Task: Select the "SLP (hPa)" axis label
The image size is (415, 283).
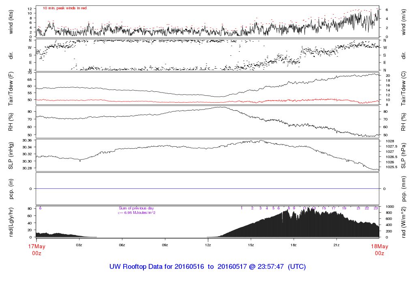Action: pos(403,156)
